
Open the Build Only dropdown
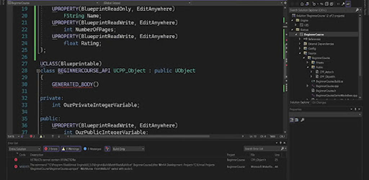128,149
